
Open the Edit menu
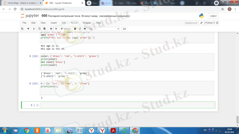(33, 23)
